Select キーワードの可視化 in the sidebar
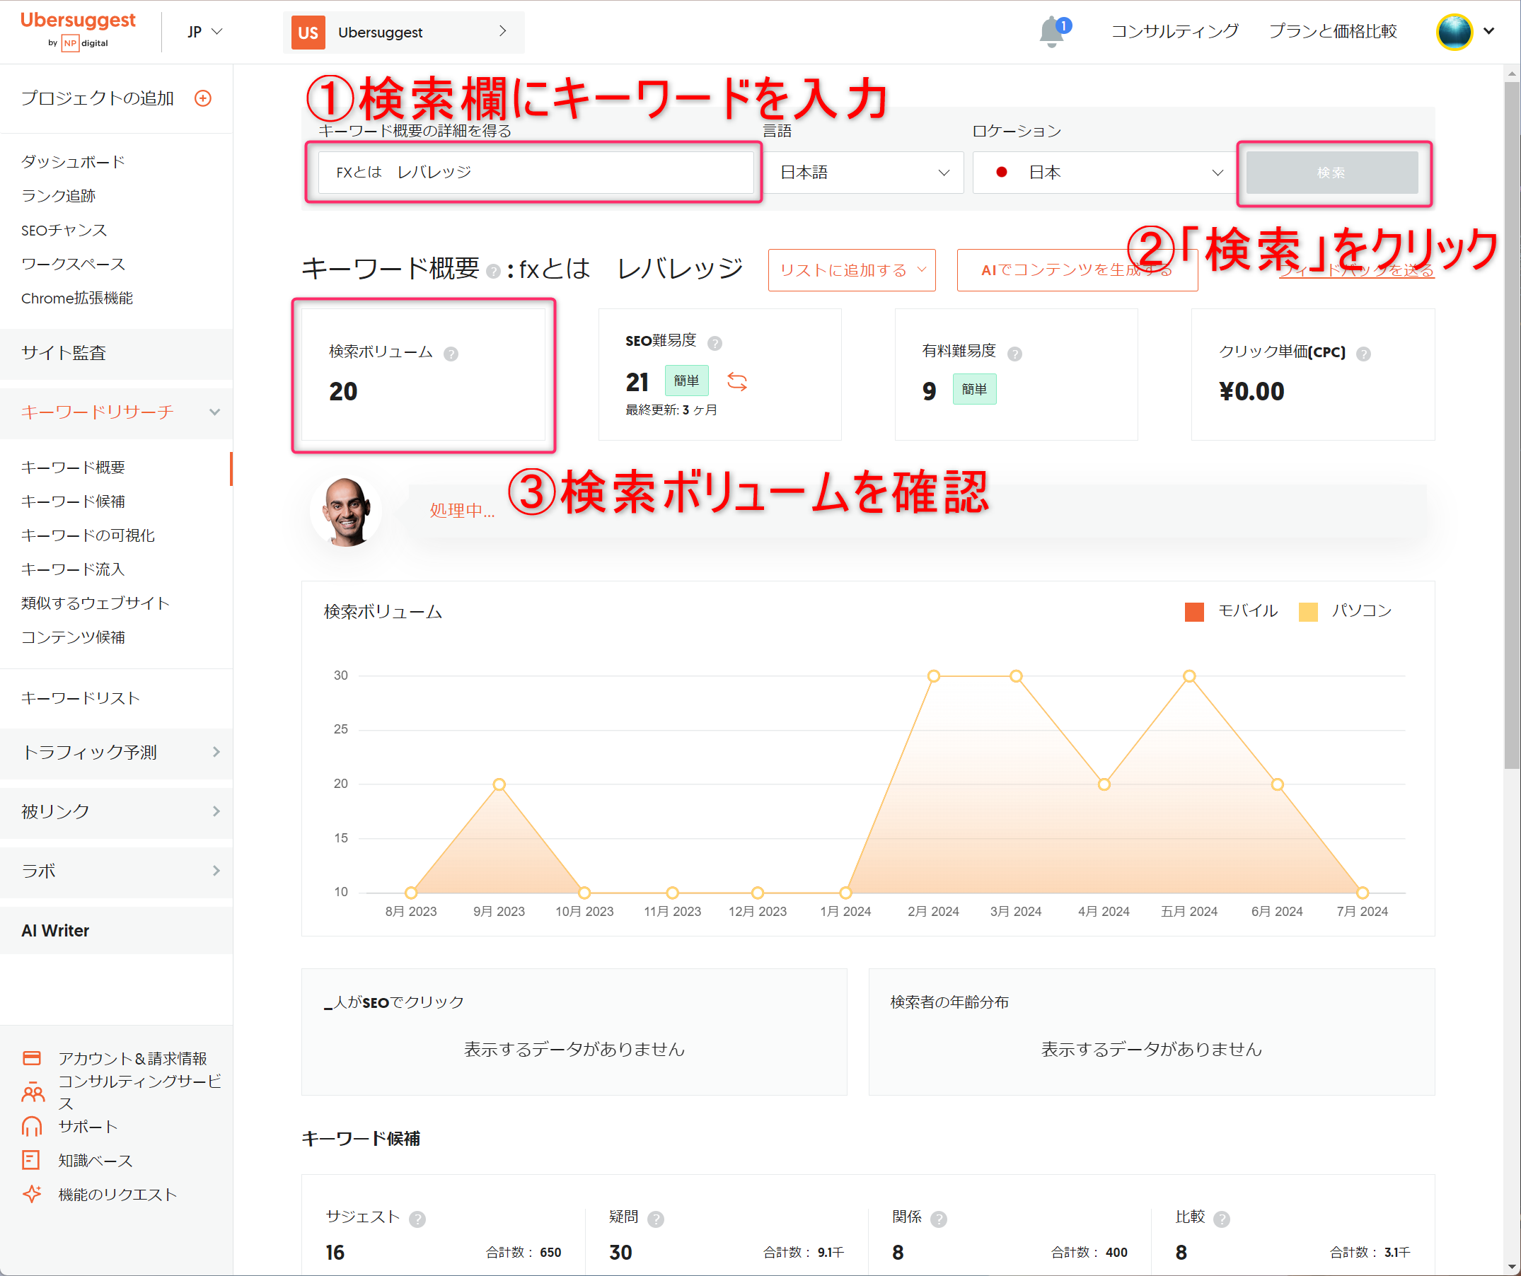This screenshot has width=1521, height=1276. 88,535
